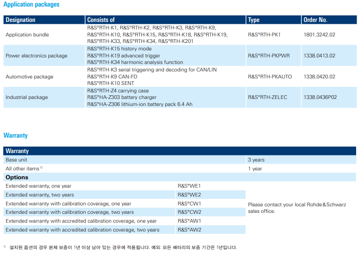The height and width of the screenshot is (253, 358).
Task: Click the light-blue 'Warranty' section heading
Action: (15, 135)
